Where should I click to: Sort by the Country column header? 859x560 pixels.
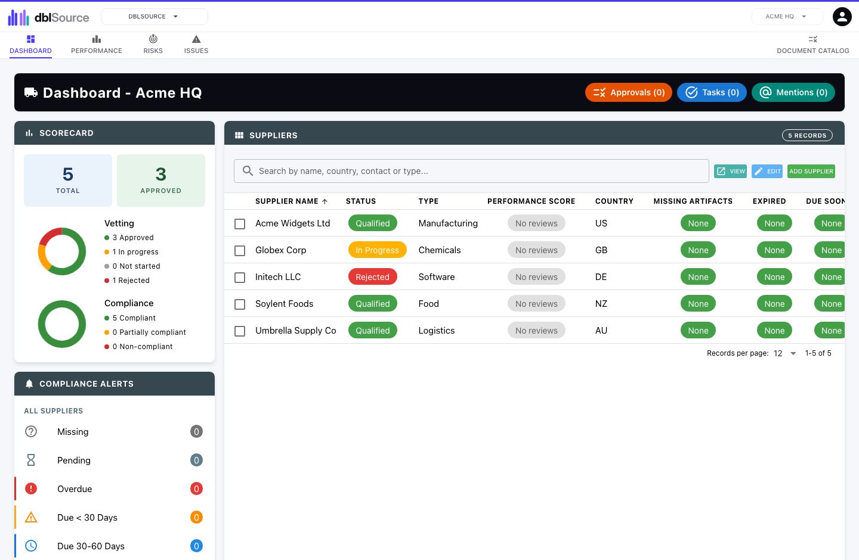point(614,201)
